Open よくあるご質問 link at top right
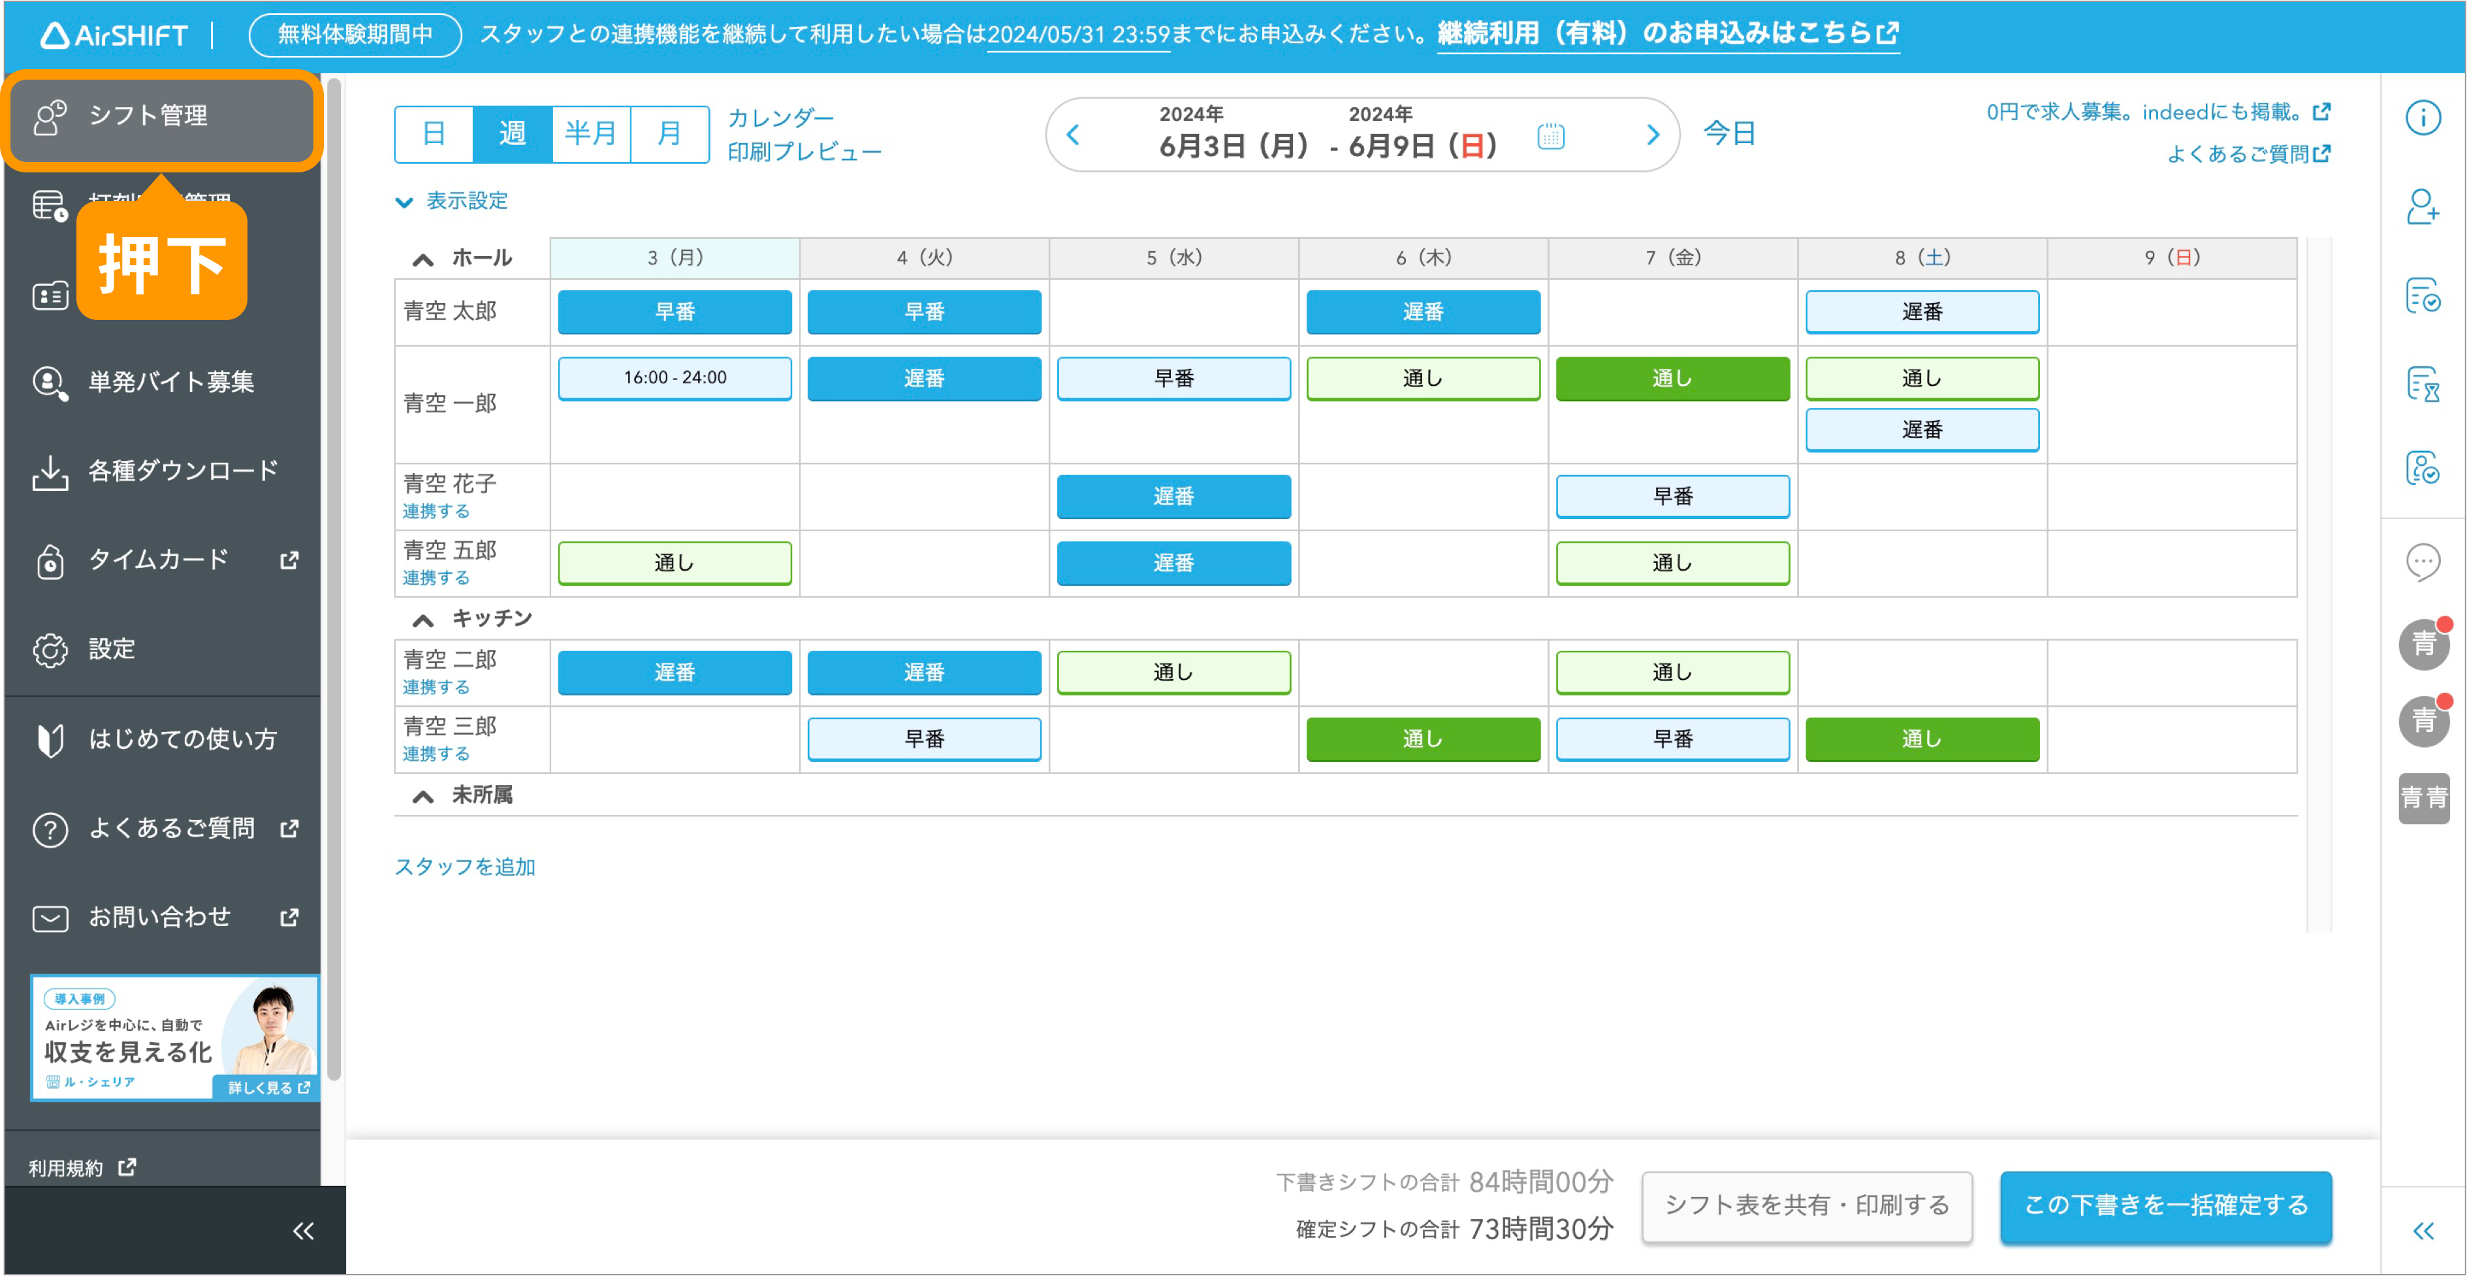This screenshot has width=2467, height=1276. (2249, 154)
